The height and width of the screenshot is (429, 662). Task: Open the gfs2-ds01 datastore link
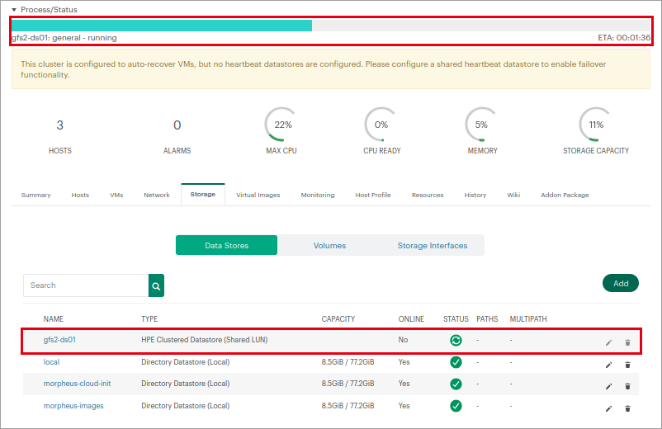[x=59, y=340]
